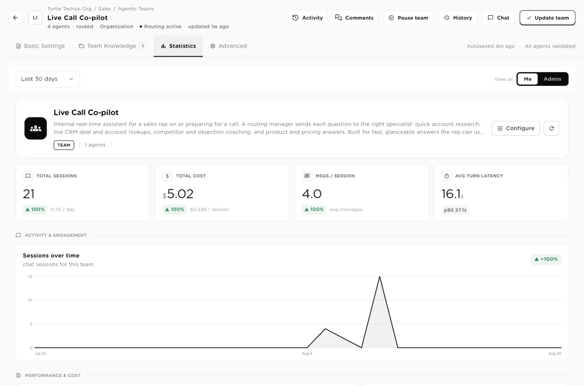Set View as to Admin
584x386 pixels.
click(552, 79)
